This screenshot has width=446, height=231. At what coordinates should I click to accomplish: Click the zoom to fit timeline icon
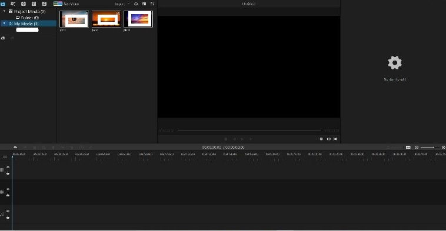pos(408,147)
